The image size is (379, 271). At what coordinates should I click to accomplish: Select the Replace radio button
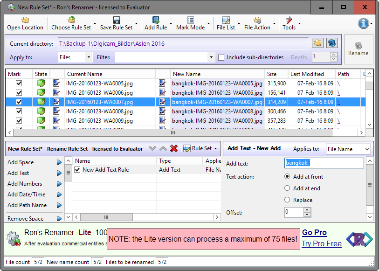coord(287,200)
